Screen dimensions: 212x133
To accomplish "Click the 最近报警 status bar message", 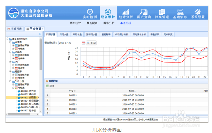I will pyautogui.click(x=130, y=120).
